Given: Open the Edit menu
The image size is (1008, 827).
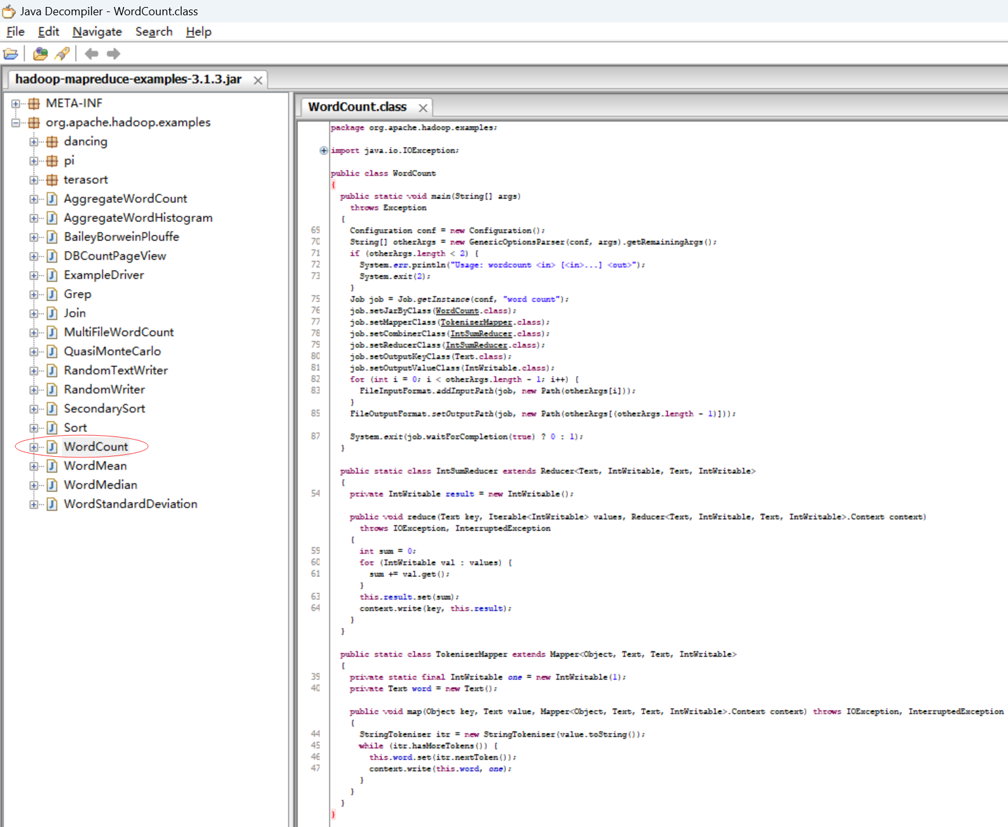Looking at the screenshot, I should (x=48, y=32).
